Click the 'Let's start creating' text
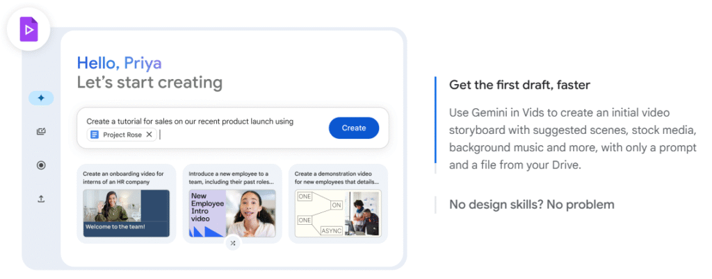The width and height of the screenshot is (712, 279). (150, 83)
